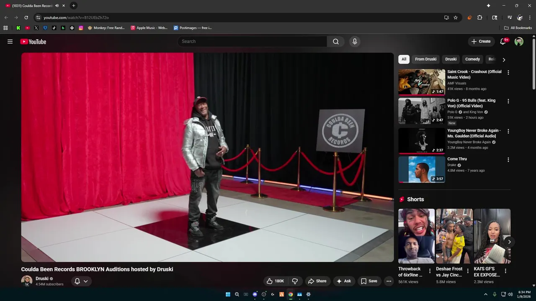This screenshot has width=536, height=301.
Task: Show more filter chips with the right arrow
Action: [x=504, y=59]
